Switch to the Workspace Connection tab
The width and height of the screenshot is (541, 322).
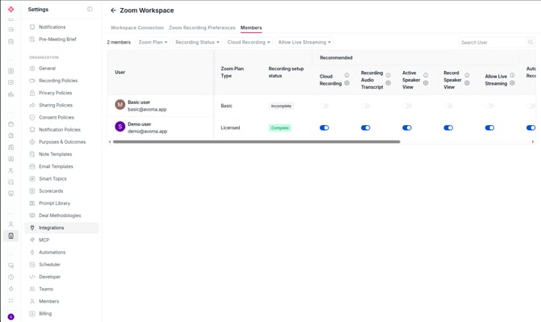(137, 27)
